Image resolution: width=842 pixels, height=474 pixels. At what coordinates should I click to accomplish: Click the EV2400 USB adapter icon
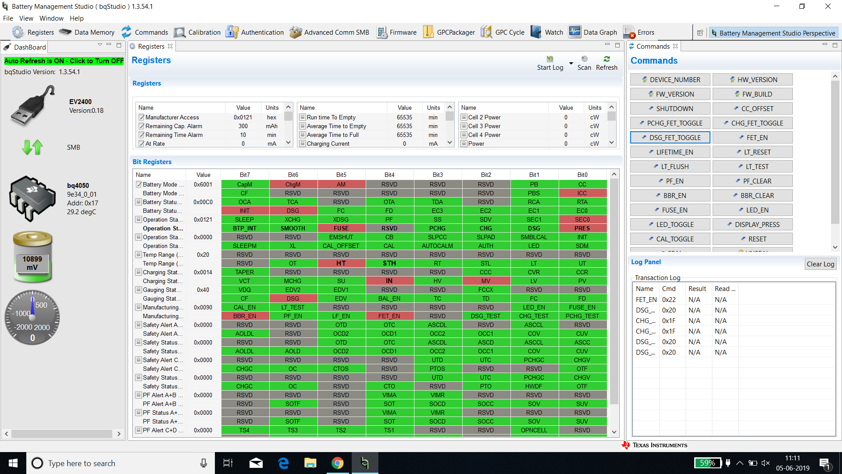pos(32,106)
